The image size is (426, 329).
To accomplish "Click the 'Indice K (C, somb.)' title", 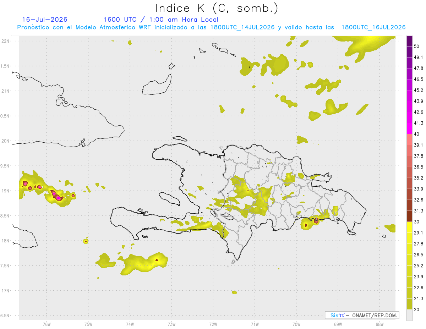I will pyautogui.click(x=217, y=8).
